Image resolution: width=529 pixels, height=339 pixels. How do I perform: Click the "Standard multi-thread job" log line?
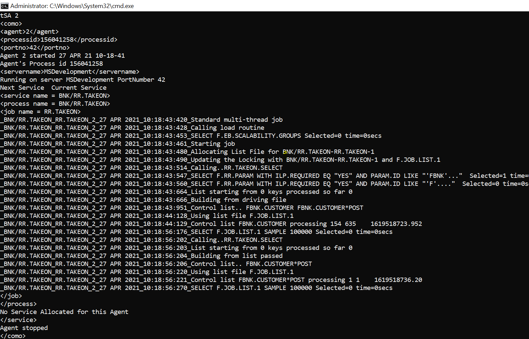coord(141,120)
